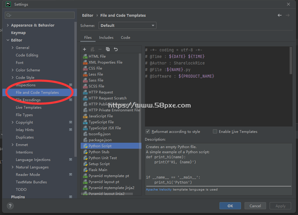The height and width of the screenshot is (215, 298).
Task: Open Keymap settings page
Action: coord(18,33)
